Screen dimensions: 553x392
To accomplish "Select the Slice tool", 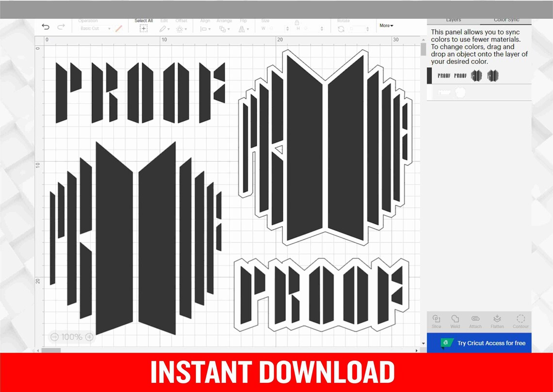I will [436, 321].
